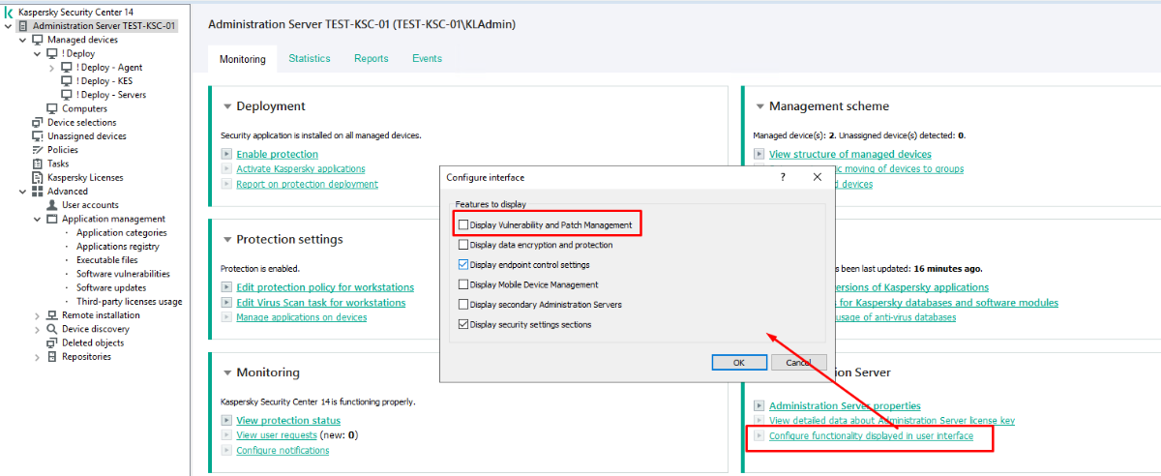Click the Remote installation icon
1161x476 pixels.
pyautogui.click(x=52, y=315)
